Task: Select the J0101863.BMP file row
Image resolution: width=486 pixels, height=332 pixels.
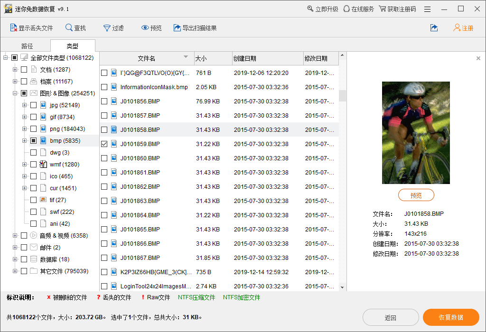Action: 219,201
